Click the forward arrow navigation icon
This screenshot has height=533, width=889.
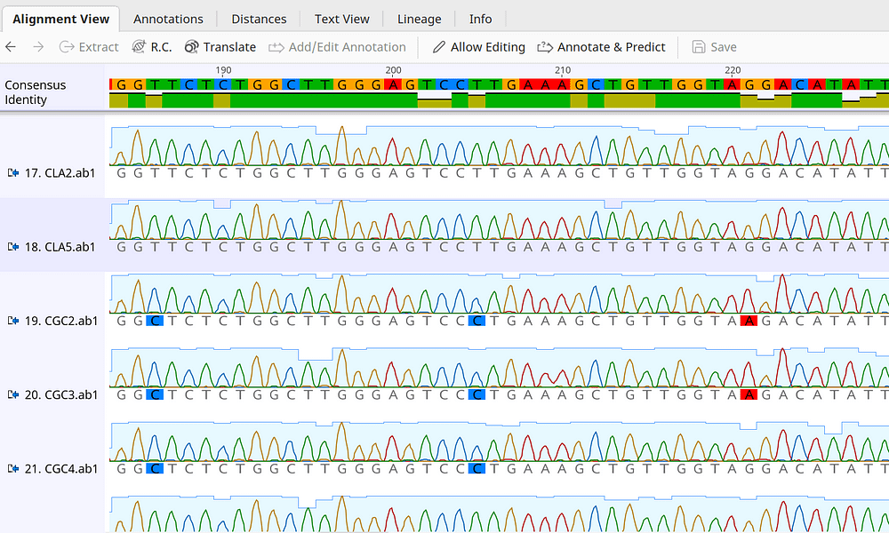37,47
